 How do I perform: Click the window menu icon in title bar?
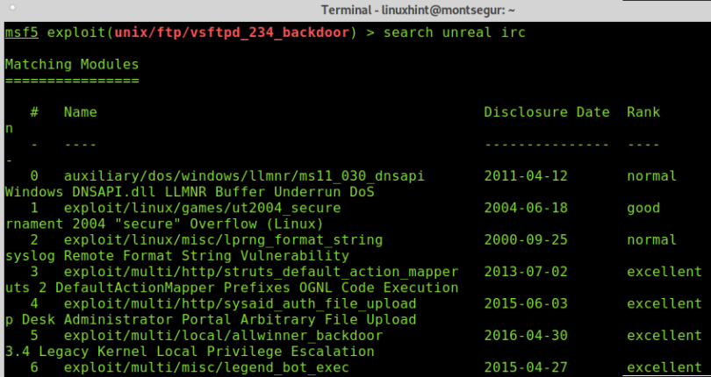(12, 8)
